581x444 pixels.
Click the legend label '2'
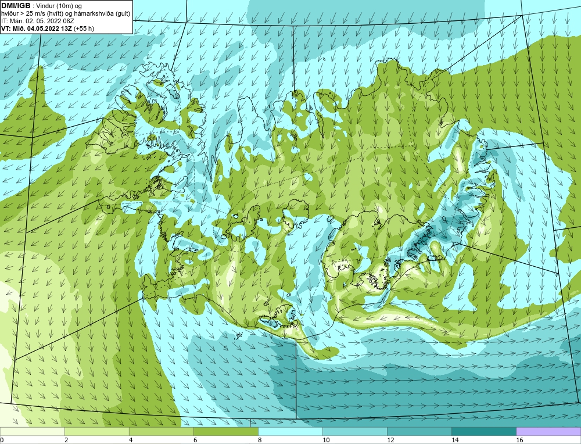(66, 440)
